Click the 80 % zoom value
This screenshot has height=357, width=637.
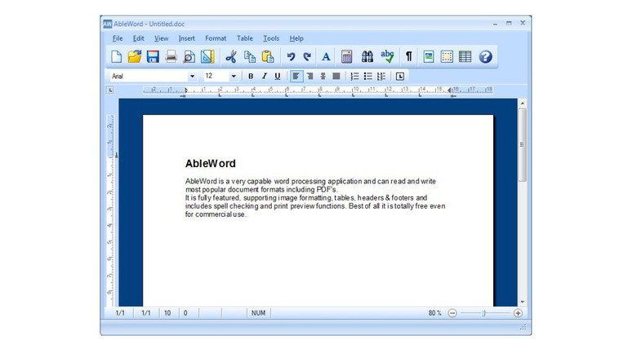coord(434,313)
